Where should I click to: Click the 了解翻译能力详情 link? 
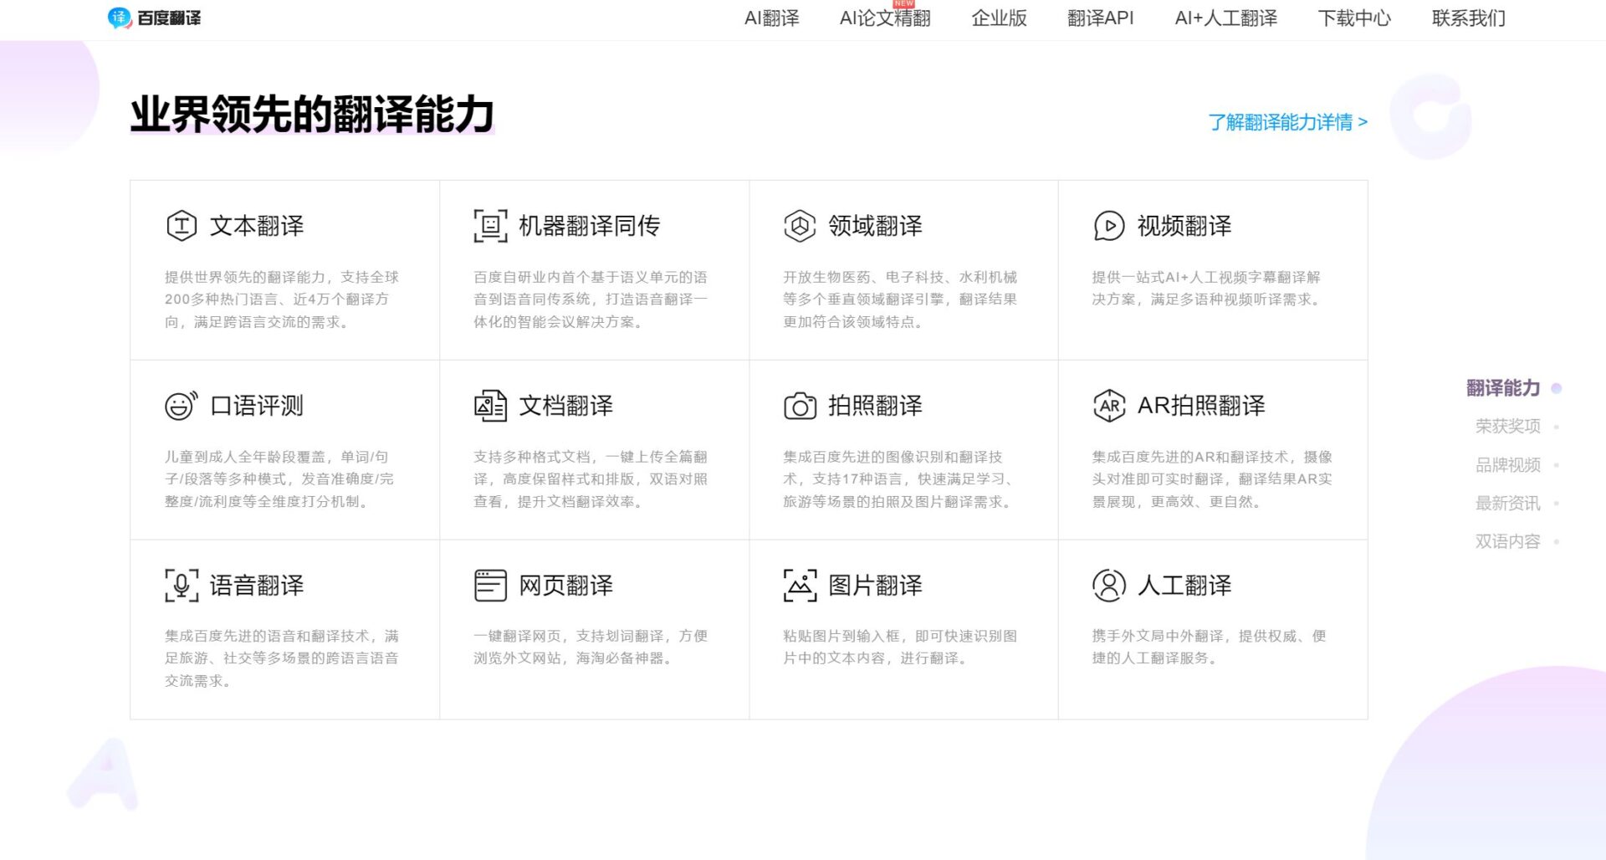click(x=1288, y=122)
